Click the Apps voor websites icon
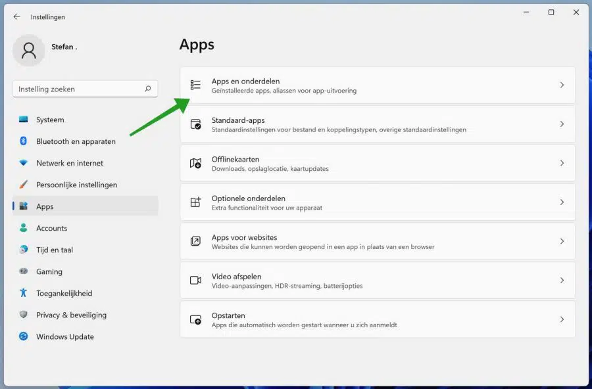This screenshot has width=592, height=389. tap(195, 241)
